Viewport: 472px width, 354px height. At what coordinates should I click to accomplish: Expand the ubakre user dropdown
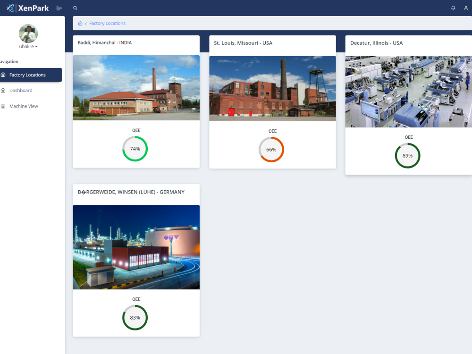coord(28,46)
